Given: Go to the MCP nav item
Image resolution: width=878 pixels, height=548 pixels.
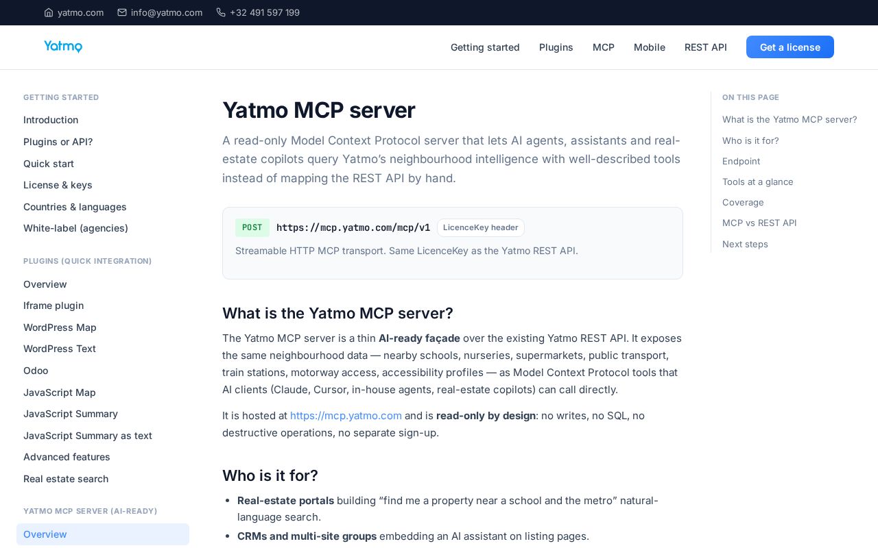Looking at the screenshot, I should (604, 47).
